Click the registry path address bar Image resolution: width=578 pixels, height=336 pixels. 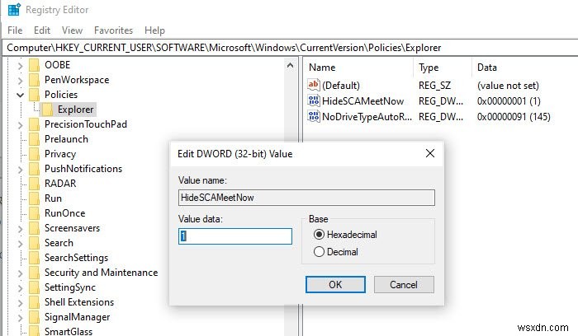click(x=291, y=48)
